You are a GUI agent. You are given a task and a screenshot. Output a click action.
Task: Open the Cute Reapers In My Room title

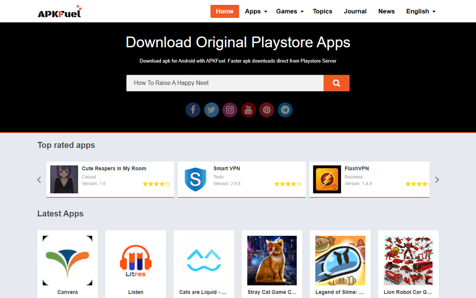(114, 169)
